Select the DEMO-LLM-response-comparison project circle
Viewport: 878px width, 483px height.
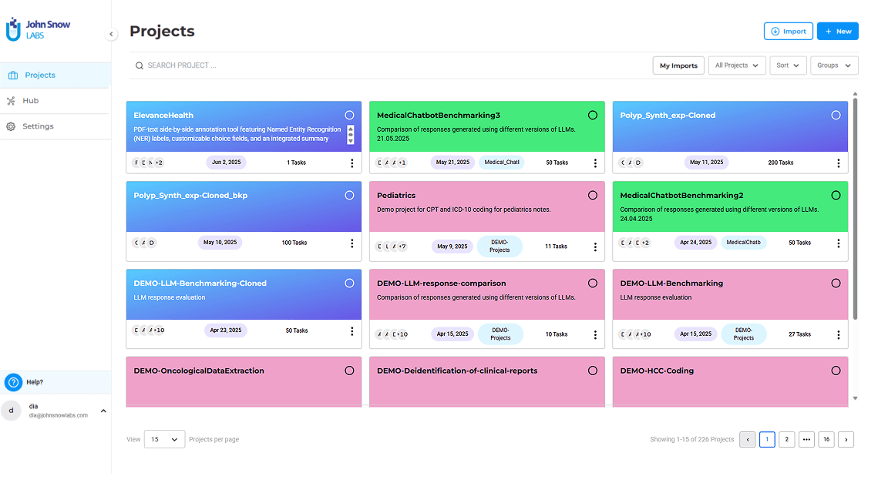(593, 283)
